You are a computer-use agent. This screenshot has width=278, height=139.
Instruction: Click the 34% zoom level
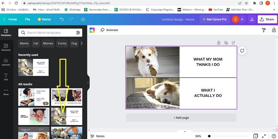tap(198, 136)
